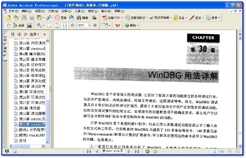Screen dimensions: 246x158
Task: Select the Hand tool
Action: (8, 26)
